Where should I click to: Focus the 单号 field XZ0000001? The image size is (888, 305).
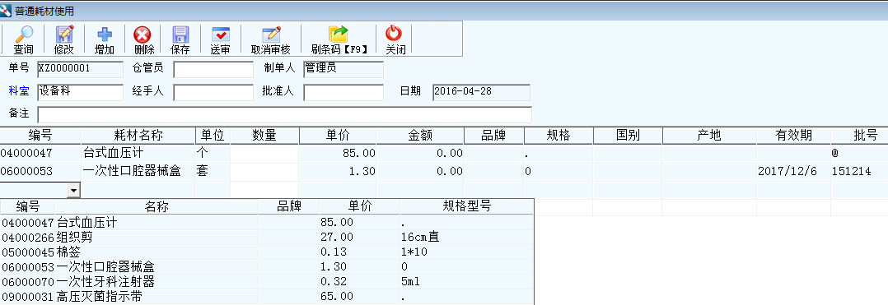(x=80, y=70)
